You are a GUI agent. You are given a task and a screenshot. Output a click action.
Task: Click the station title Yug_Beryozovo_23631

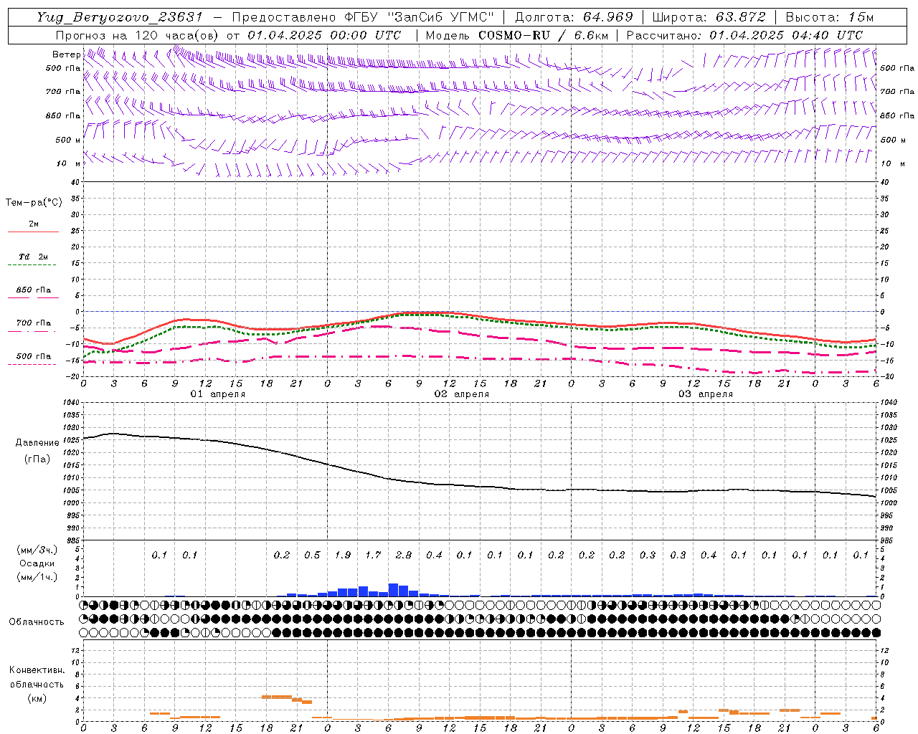120,17
